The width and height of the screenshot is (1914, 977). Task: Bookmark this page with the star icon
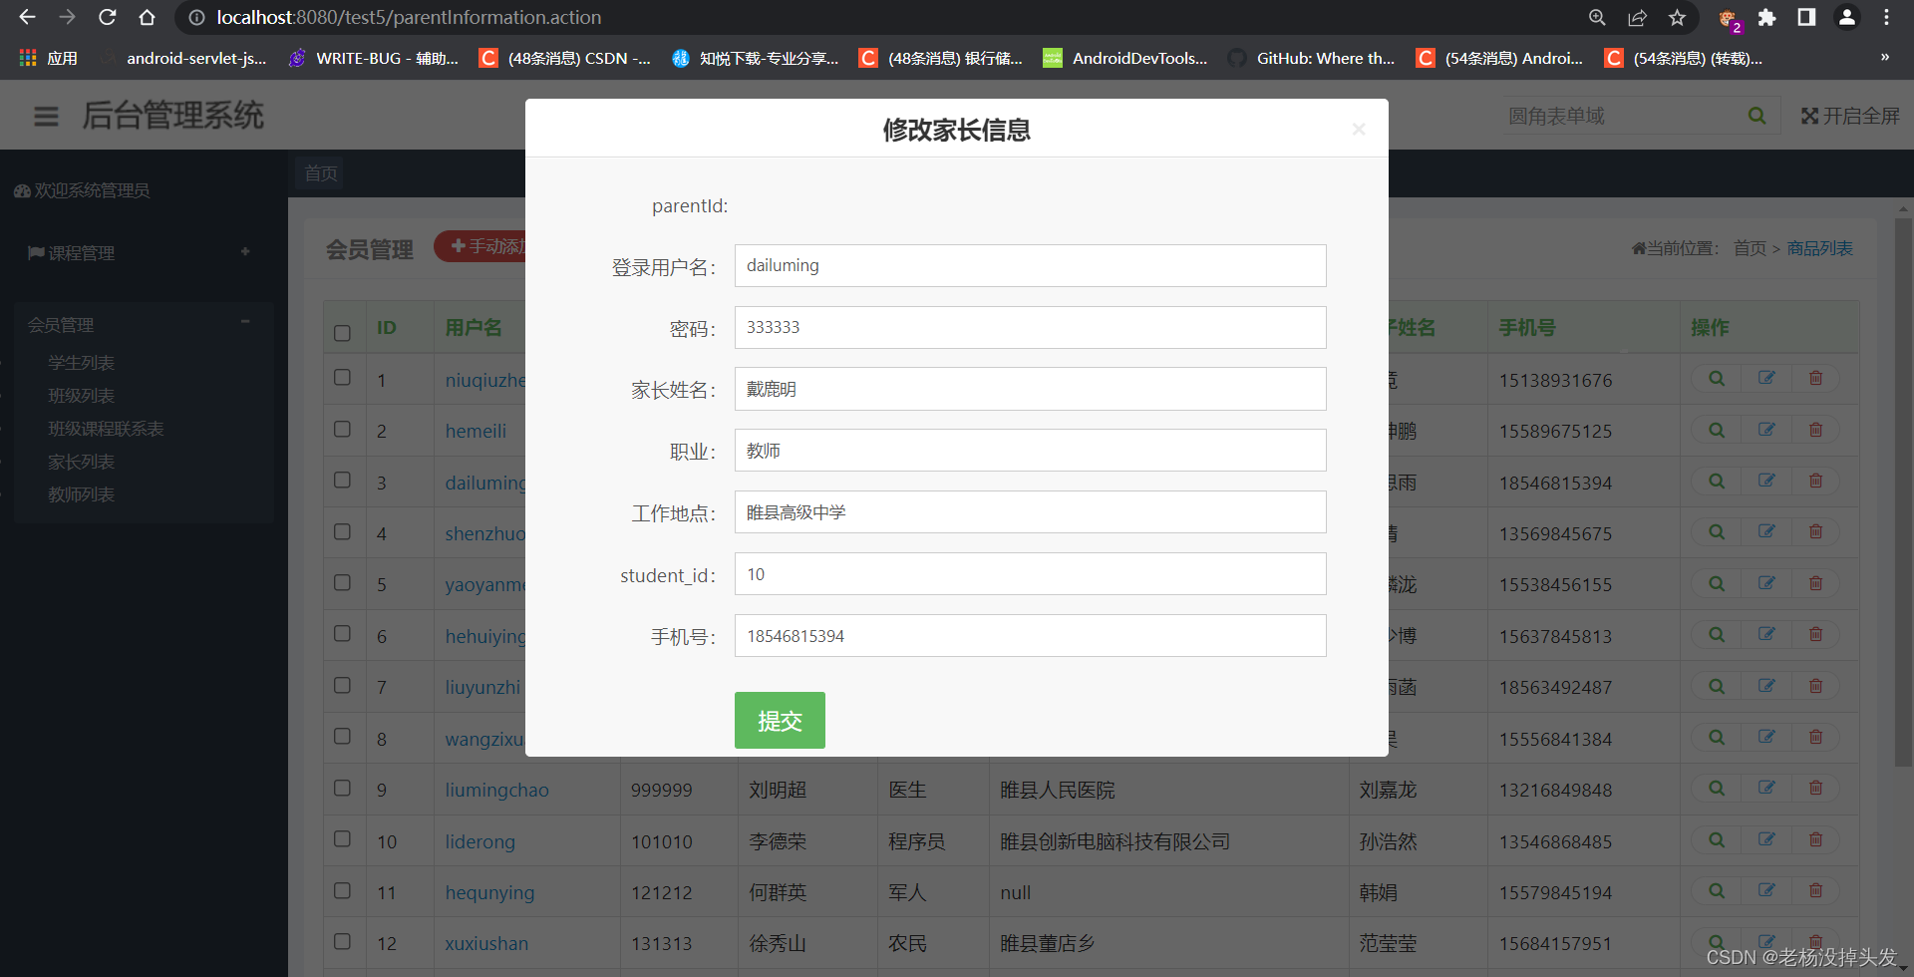coord(1678,17)
